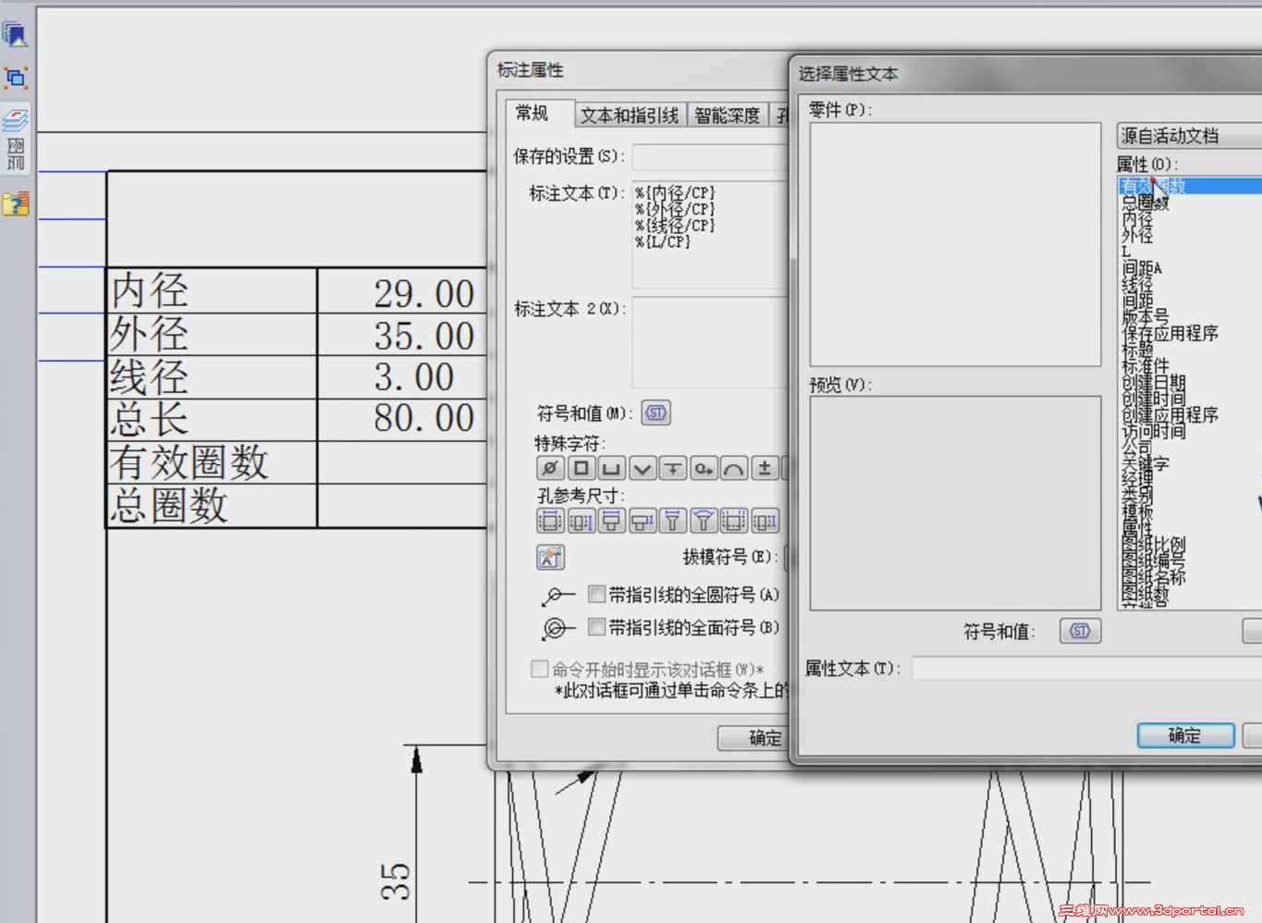Open the 图层 layers sidebar tab
1262x923 pixels.
tap(16, 139)
